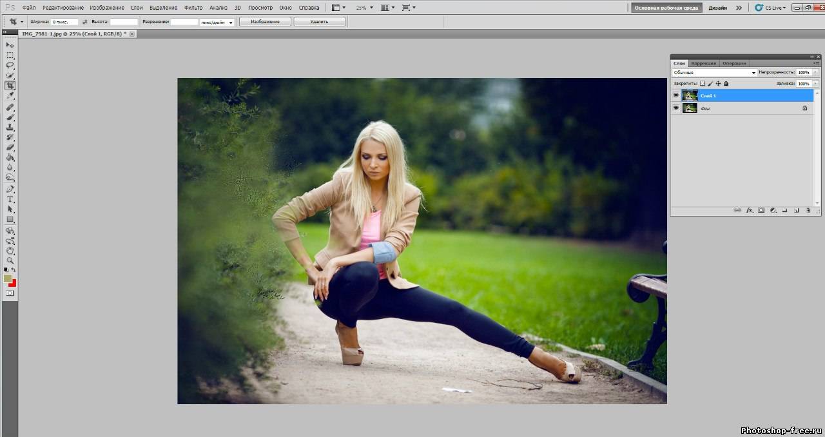Click the add layer style fx icon

750,210
